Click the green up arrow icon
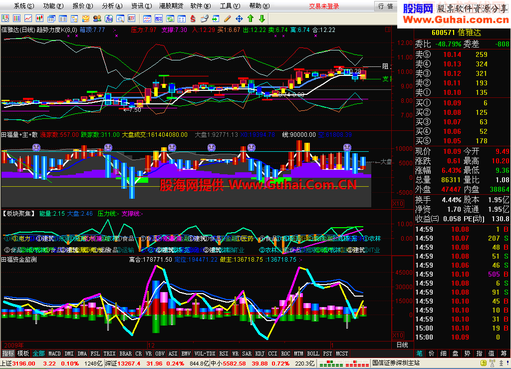The height and width of the screenshot is (369, 511). [251, 18]
